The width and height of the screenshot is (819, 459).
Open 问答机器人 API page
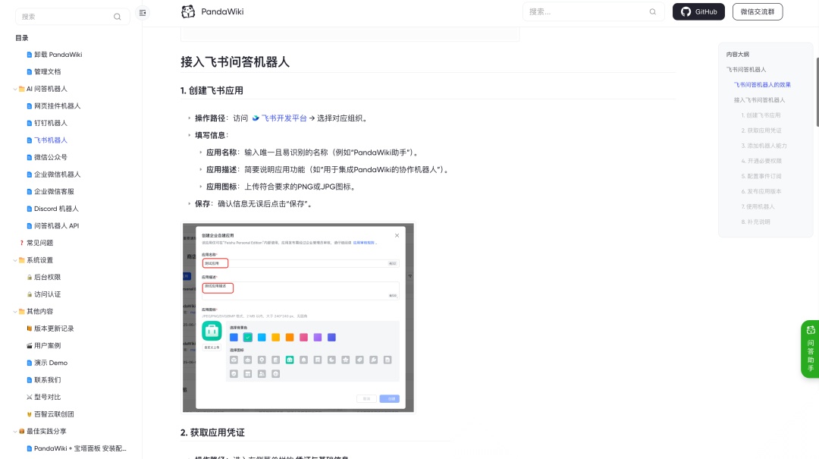(56, 226)
